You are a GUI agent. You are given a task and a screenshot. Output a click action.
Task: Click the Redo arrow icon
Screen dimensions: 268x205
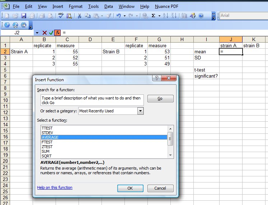pos(131,16)
